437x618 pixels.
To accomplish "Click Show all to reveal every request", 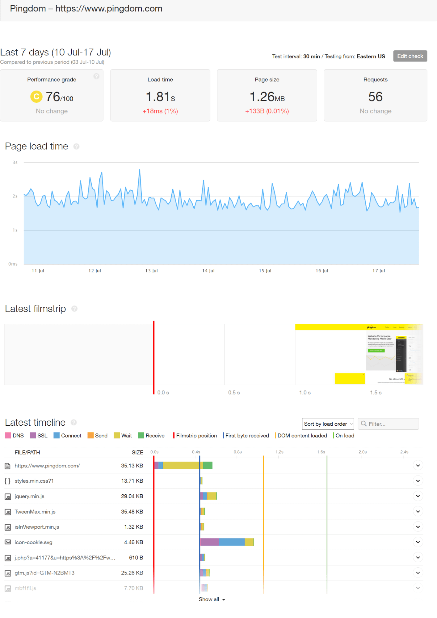I will pyautogui.click(x=212, y=600).
